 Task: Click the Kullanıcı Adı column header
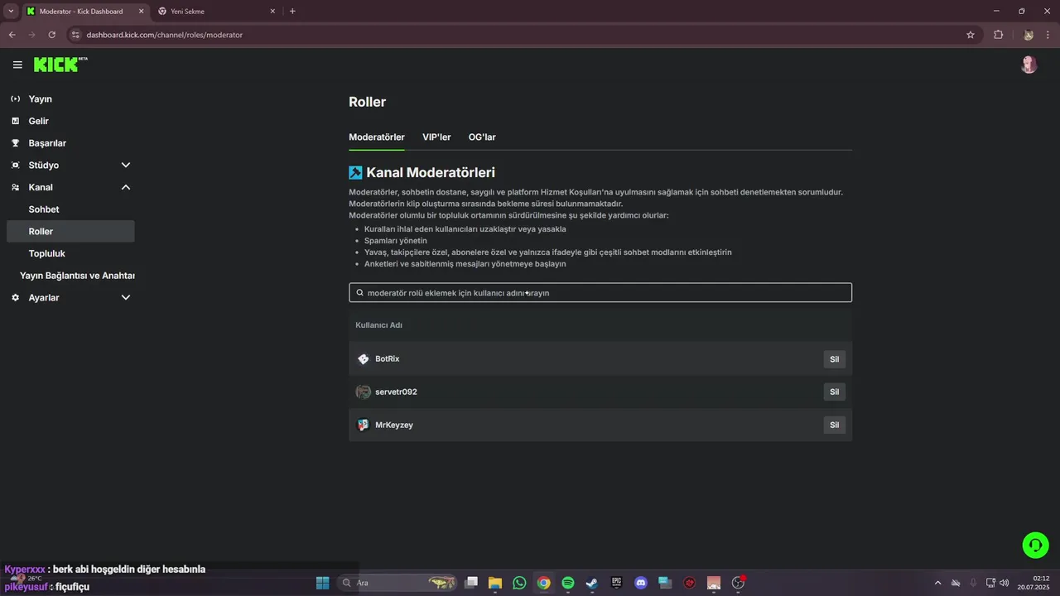click(x=378, y=325)
